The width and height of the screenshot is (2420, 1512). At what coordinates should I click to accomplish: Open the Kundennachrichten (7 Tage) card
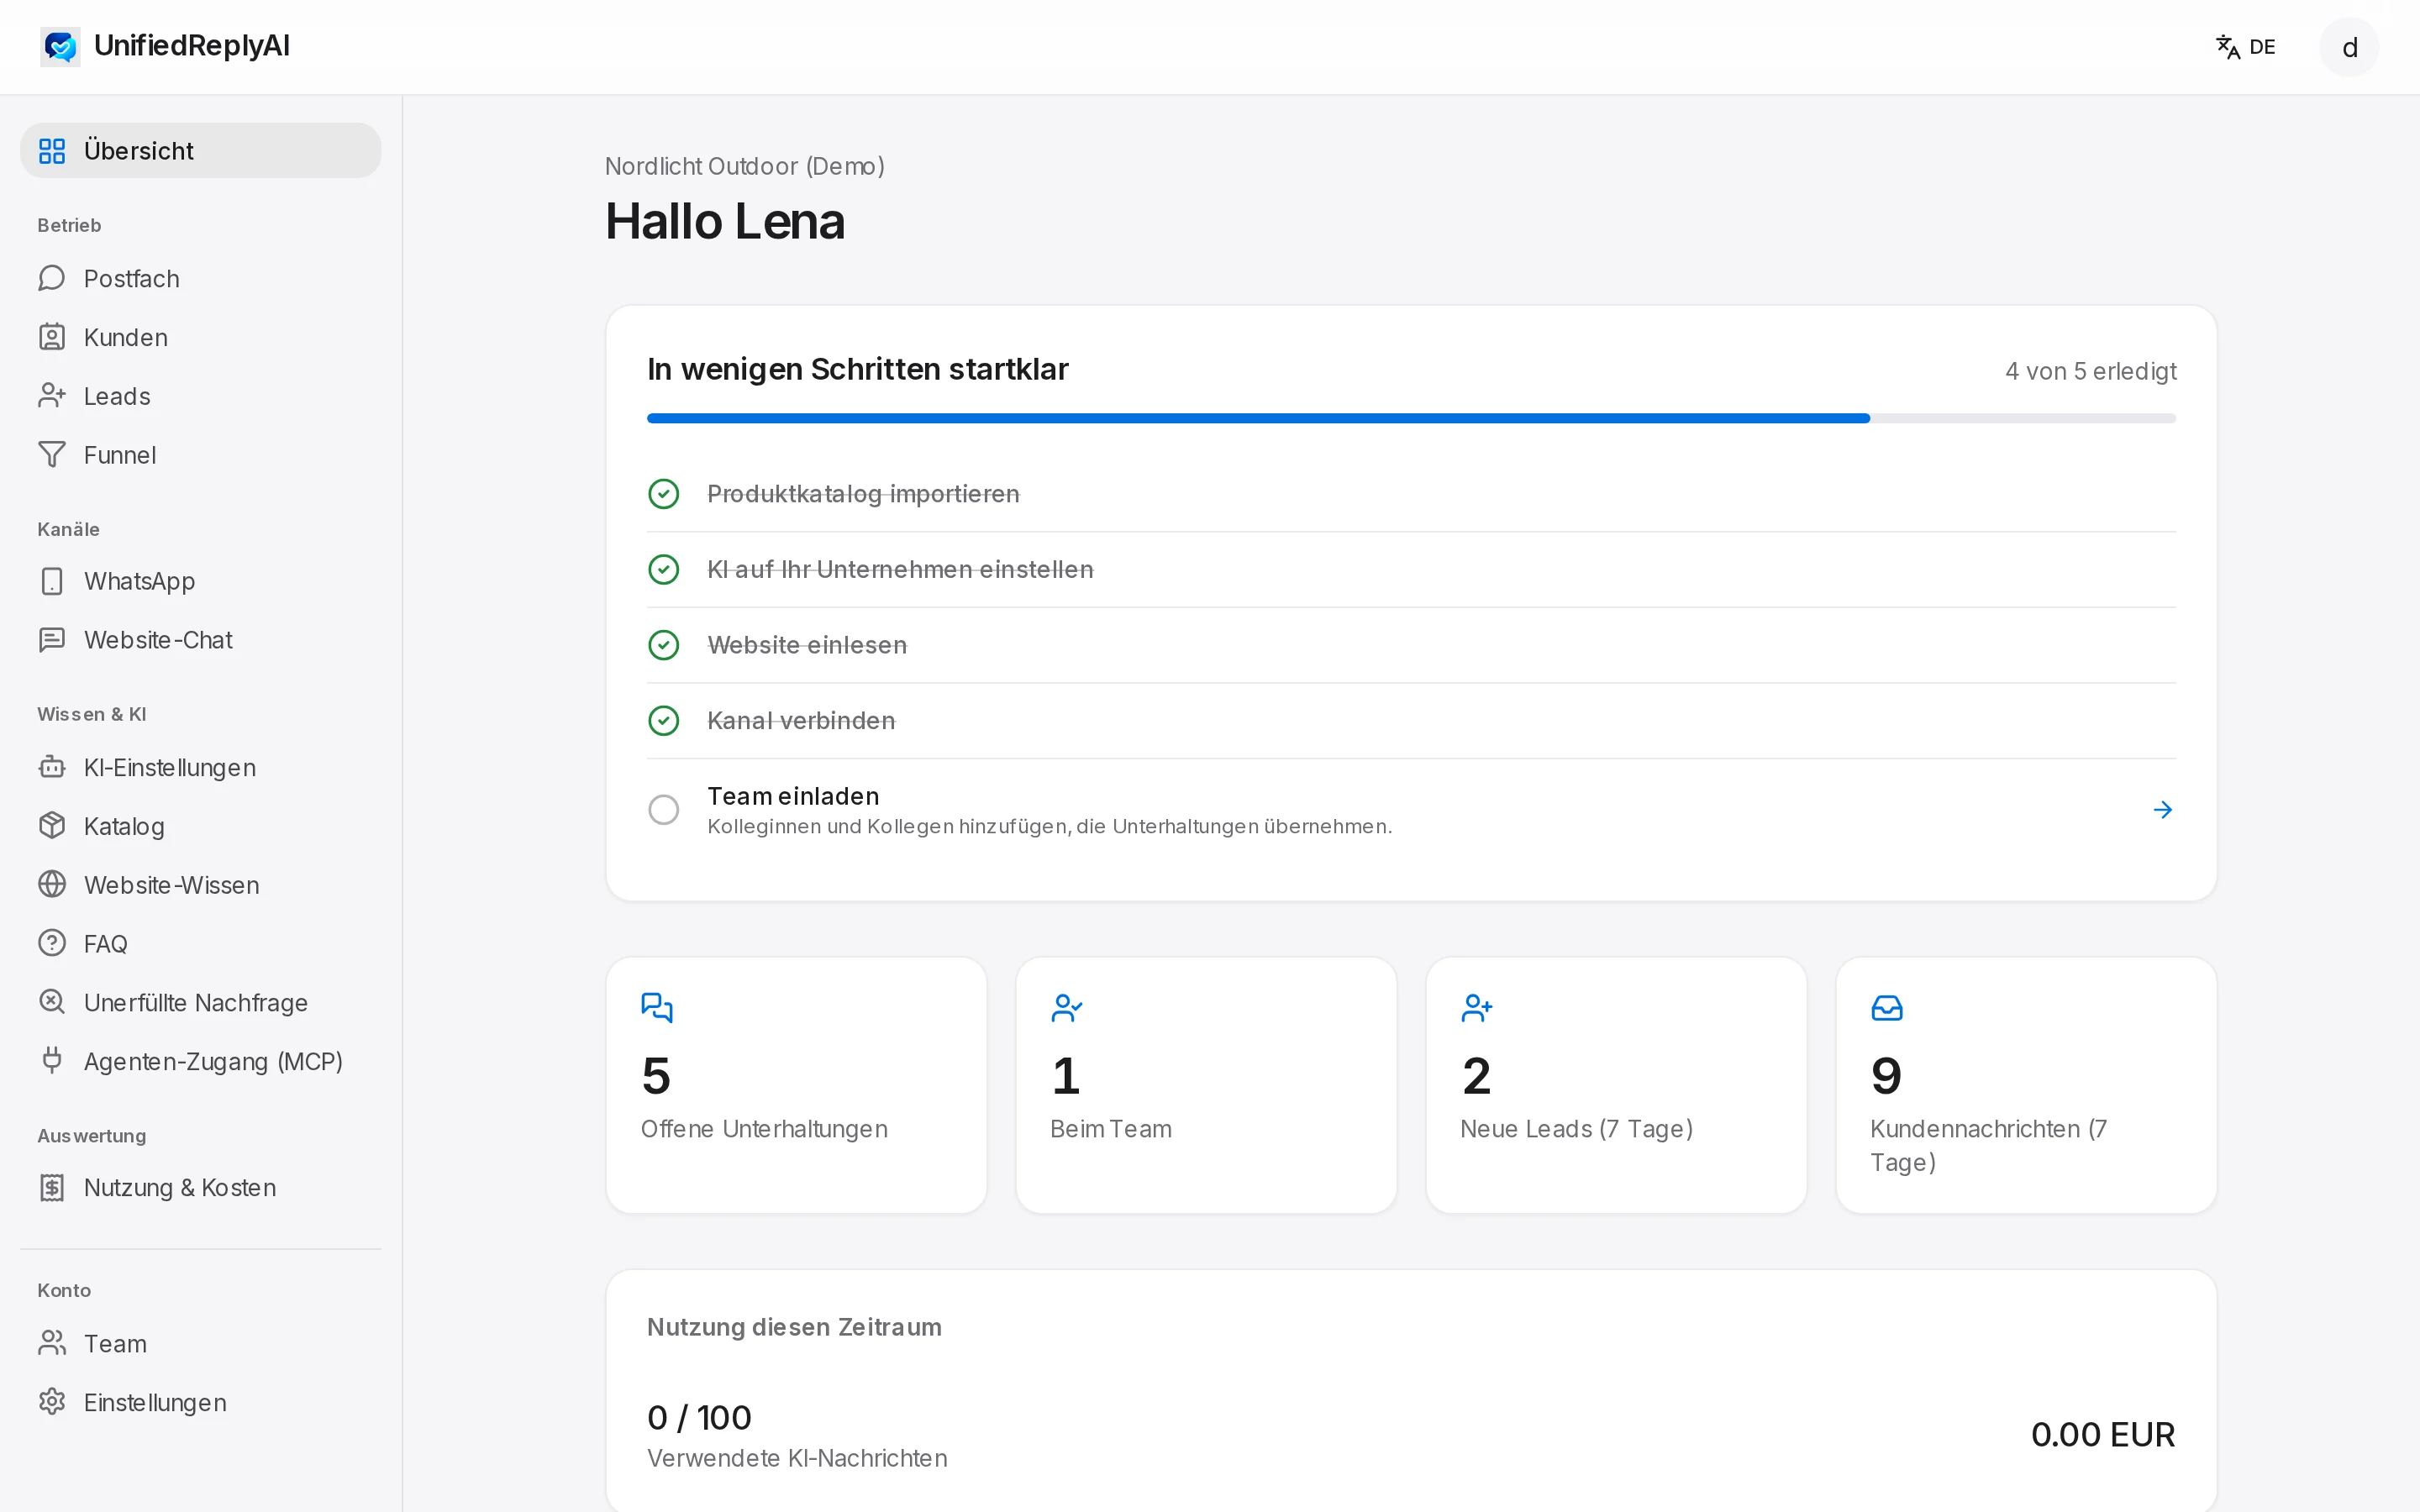pos(2026,1085)
